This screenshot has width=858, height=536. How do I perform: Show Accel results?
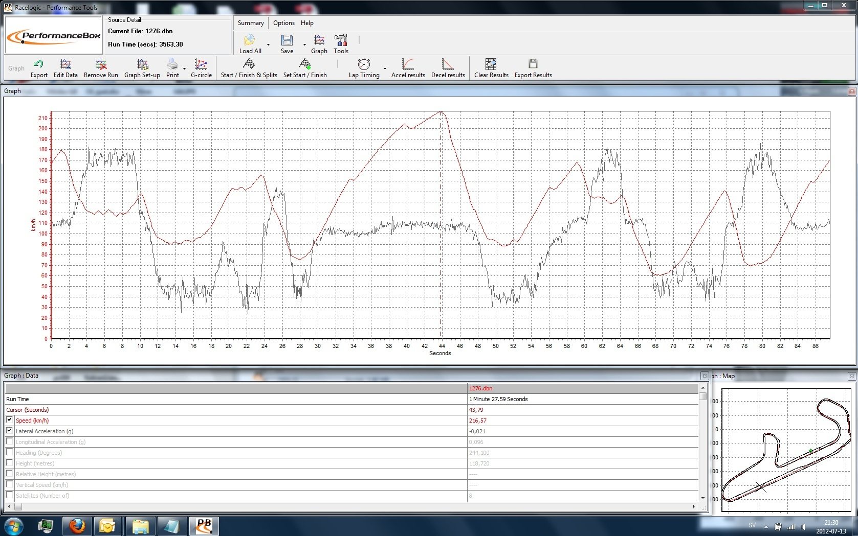(x=408, y=68)
